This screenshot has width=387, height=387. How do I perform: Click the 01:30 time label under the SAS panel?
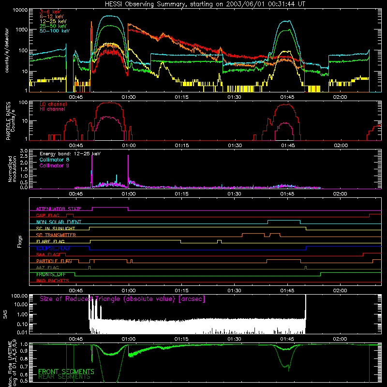(x=234, y=339)
